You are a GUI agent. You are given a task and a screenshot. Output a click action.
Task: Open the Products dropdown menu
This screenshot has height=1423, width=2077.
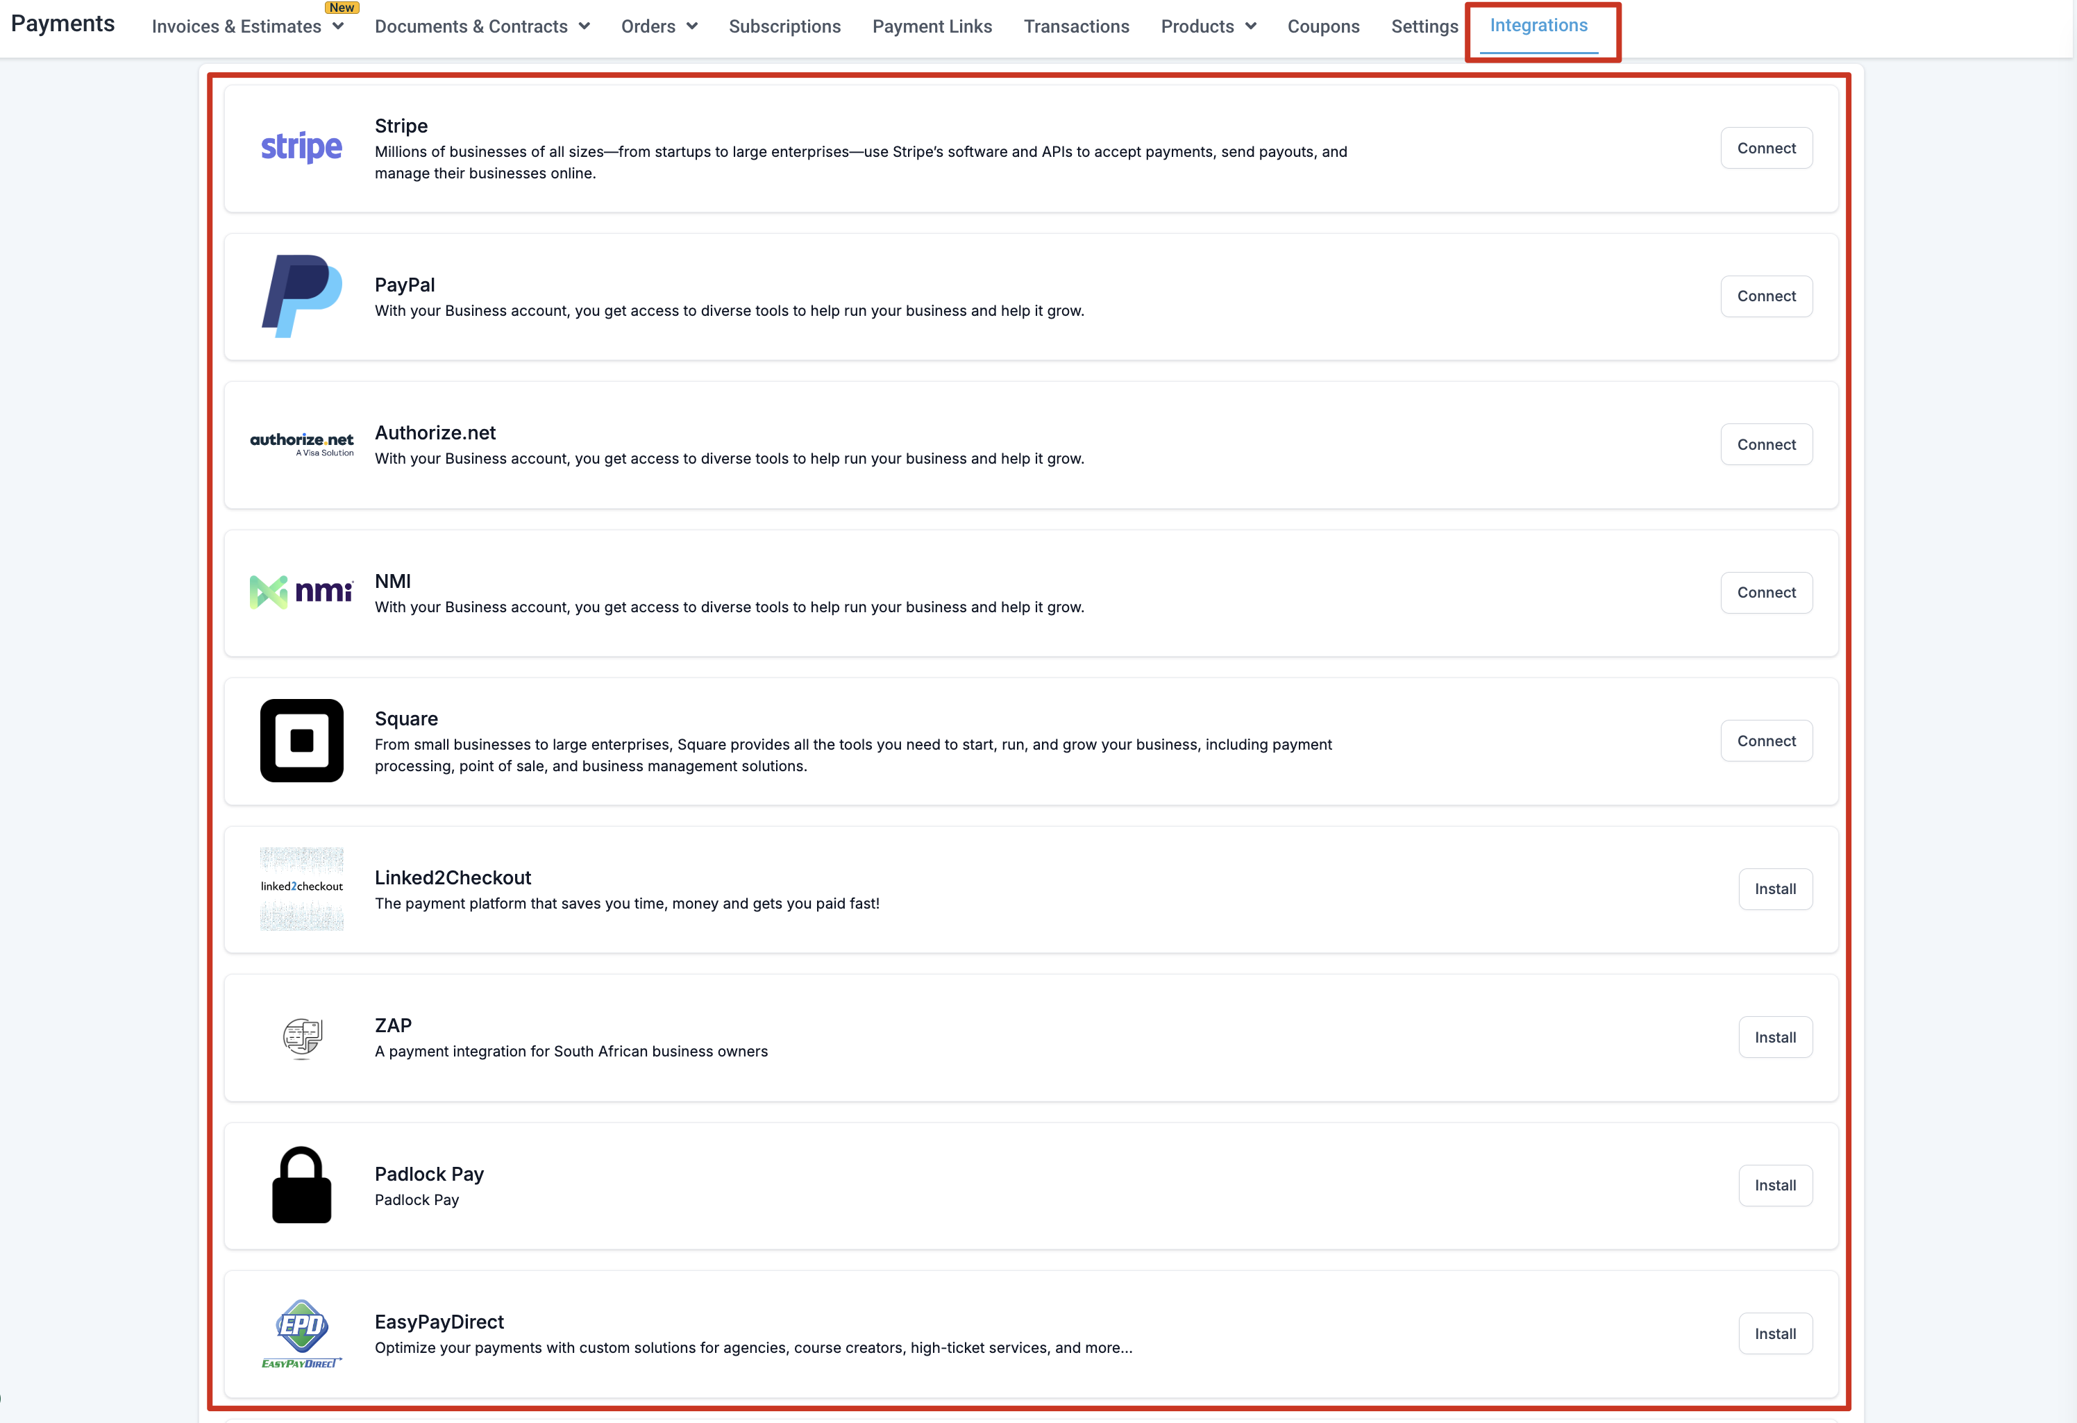(1209, 27)
